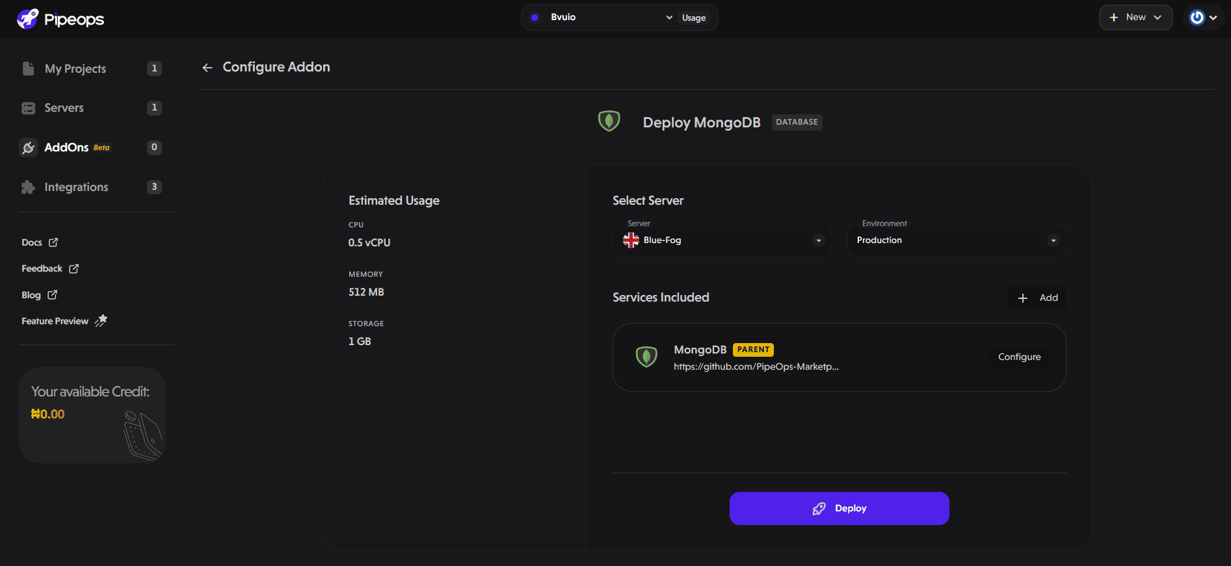Viewport: 1231px width, 566px height.
Task: Click the MongoDB leaf icon in header
Action: (609, 121)
